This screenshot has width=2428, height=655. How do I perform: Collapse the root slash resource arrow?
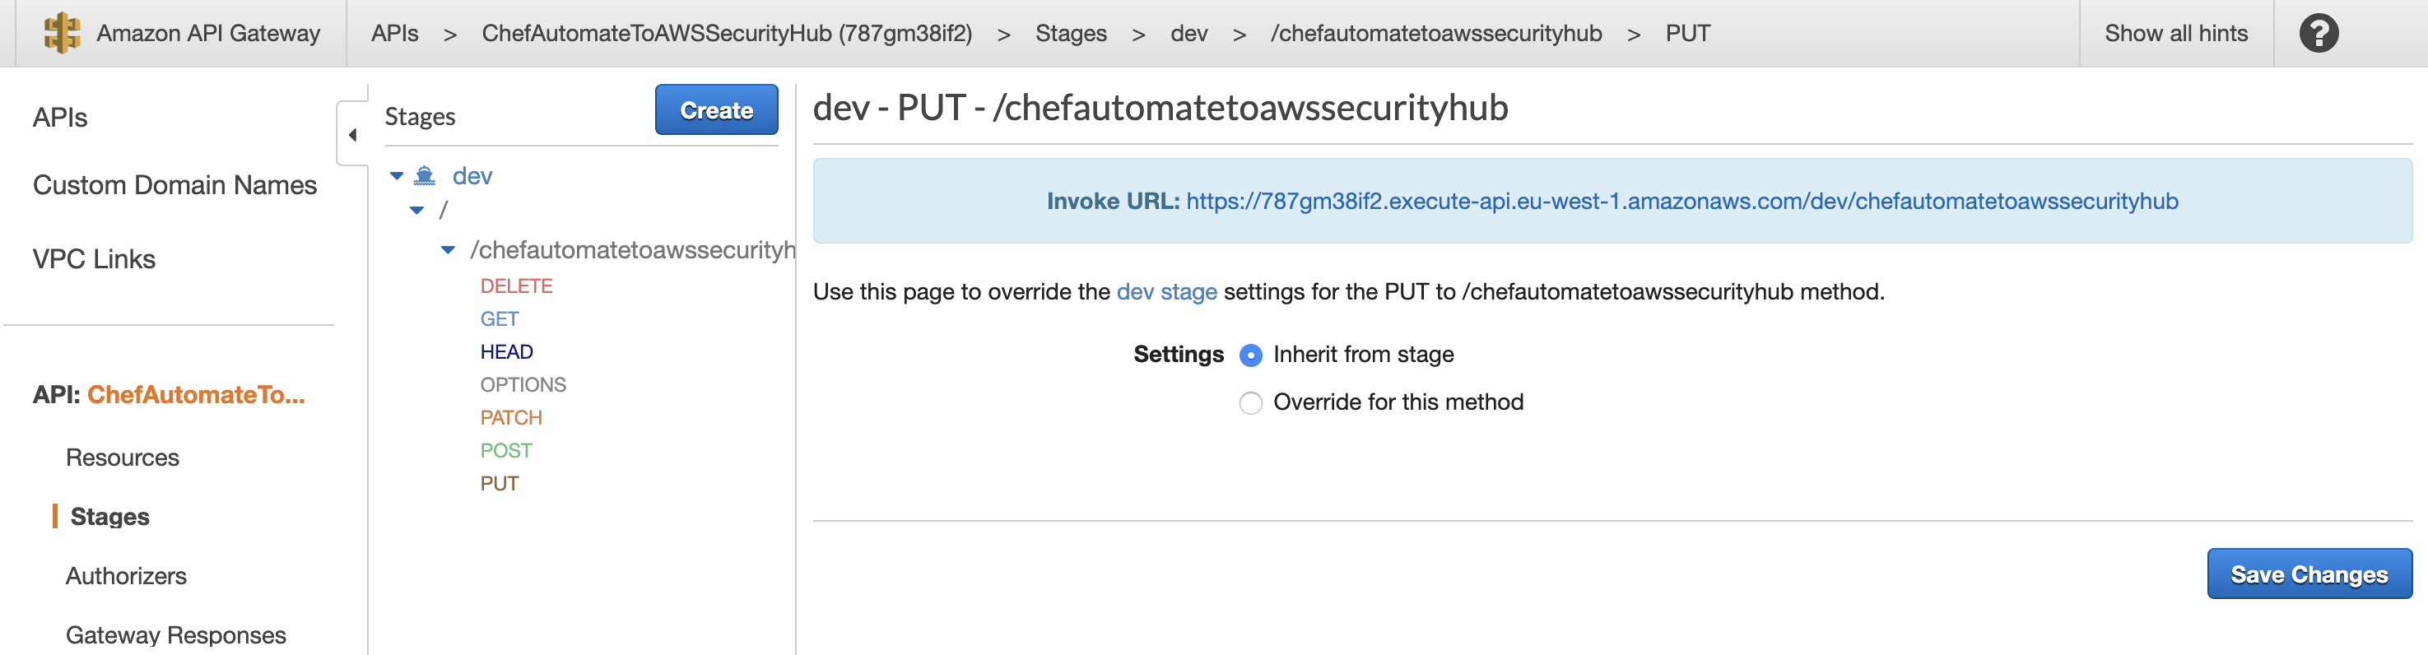pyautogui.click(x=416, y=210)
